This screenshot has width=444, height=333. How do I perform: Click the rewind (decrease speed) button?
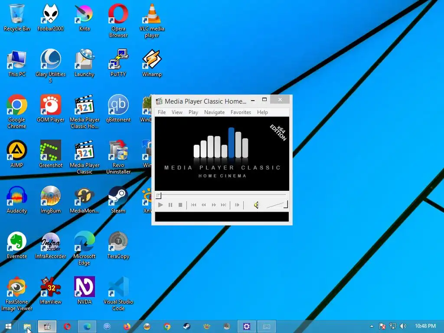tap(204, 205)
